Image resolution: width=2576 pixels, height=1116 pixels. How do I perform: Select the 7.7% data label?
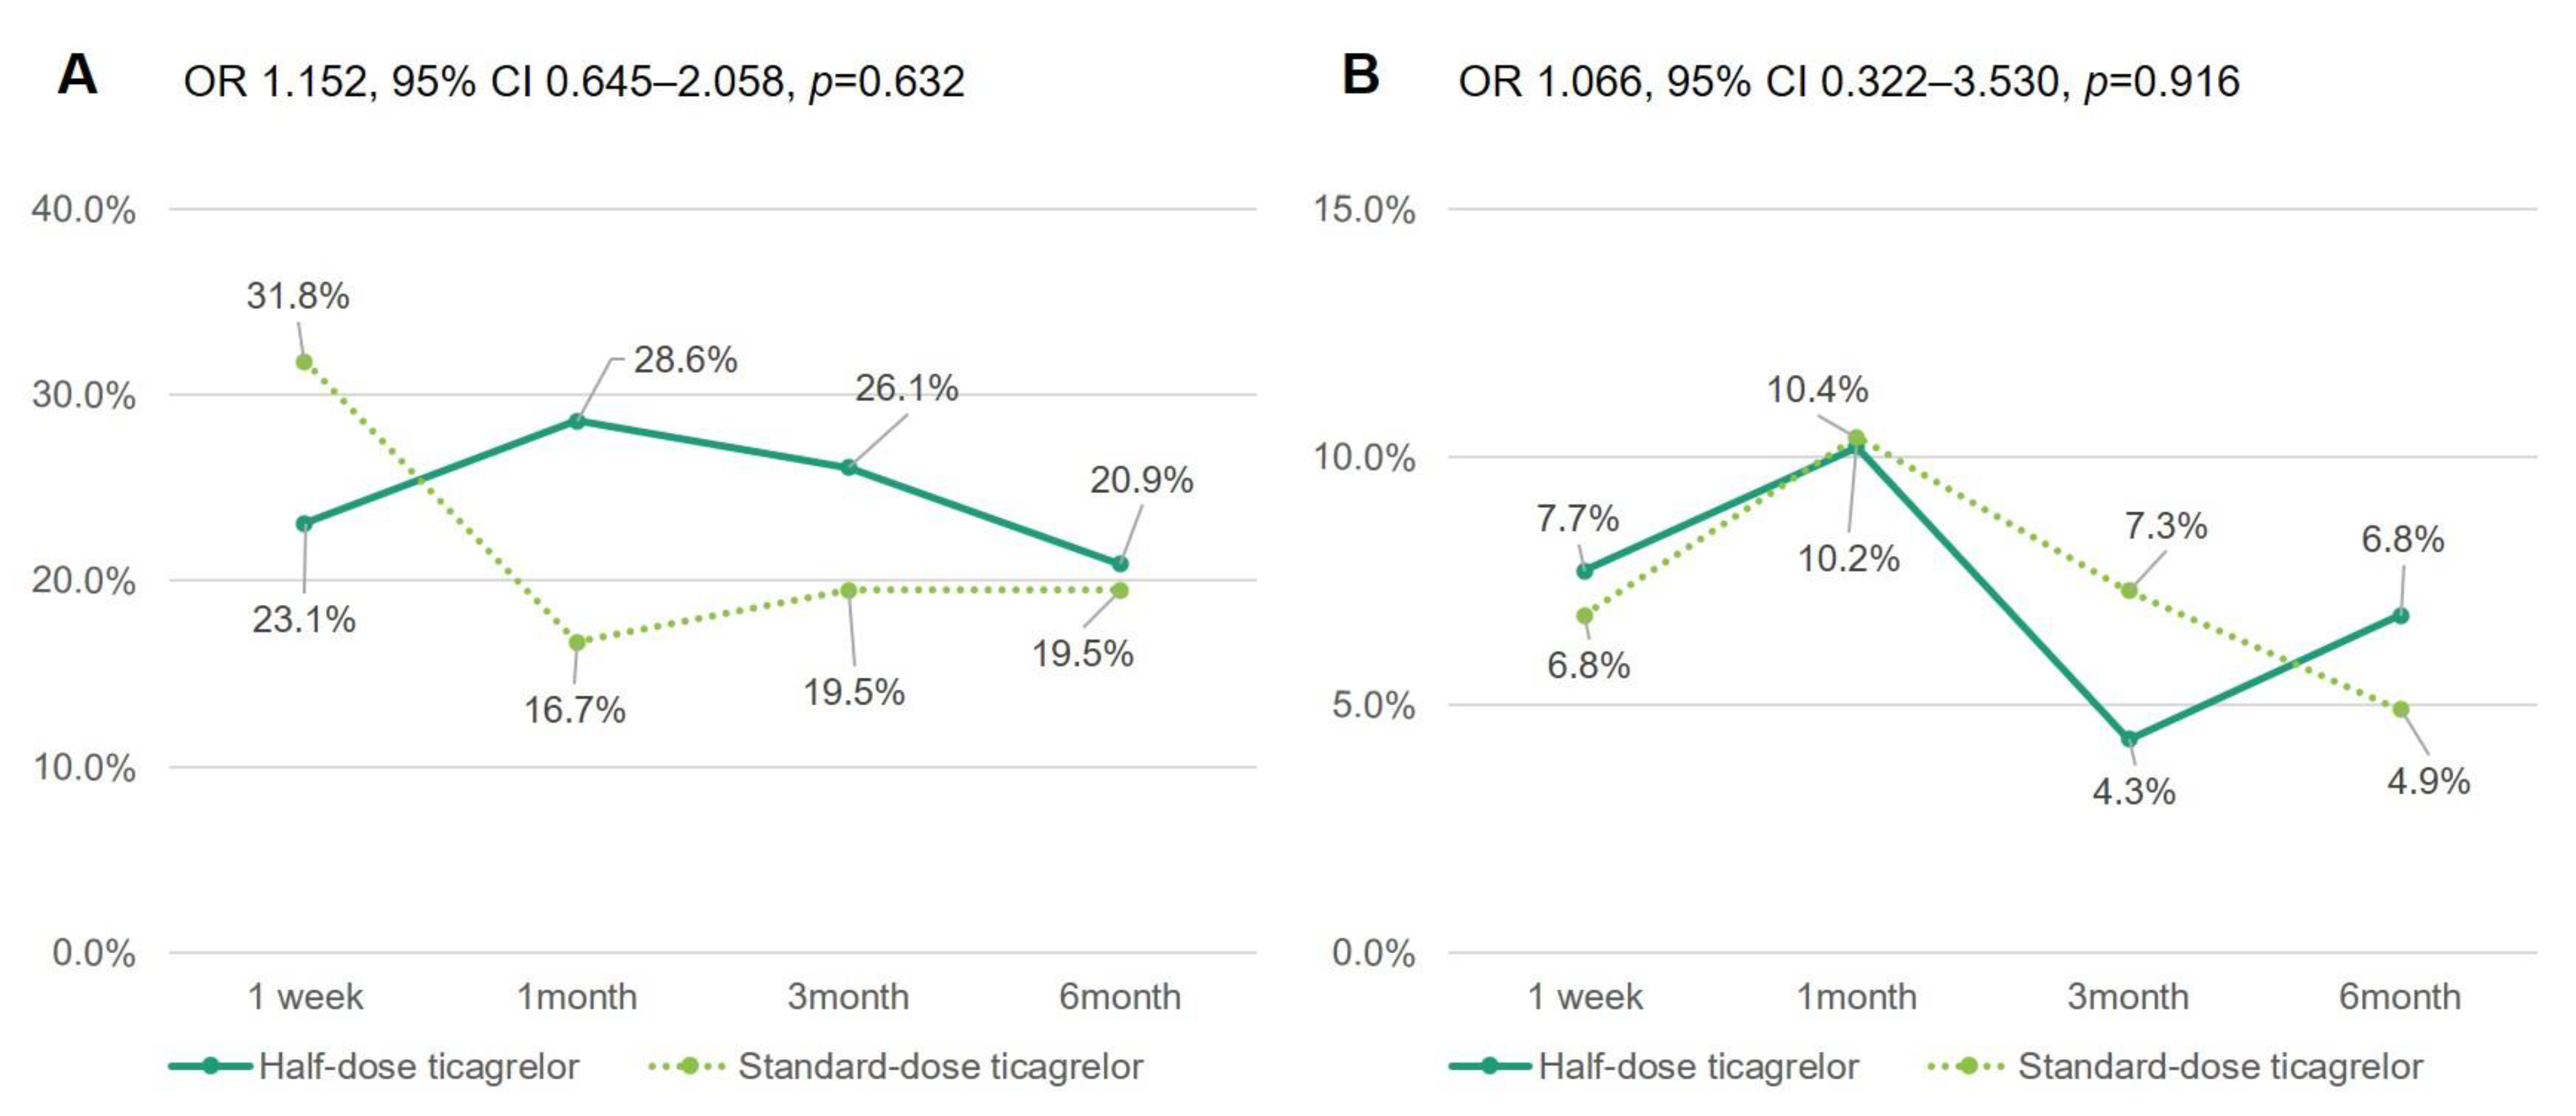1577,518
